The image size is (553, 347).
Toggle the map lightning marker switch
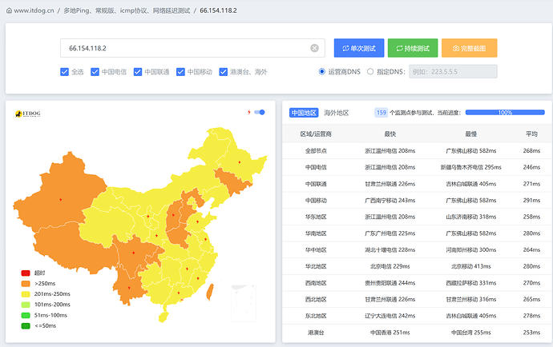(x=260, y=112)
